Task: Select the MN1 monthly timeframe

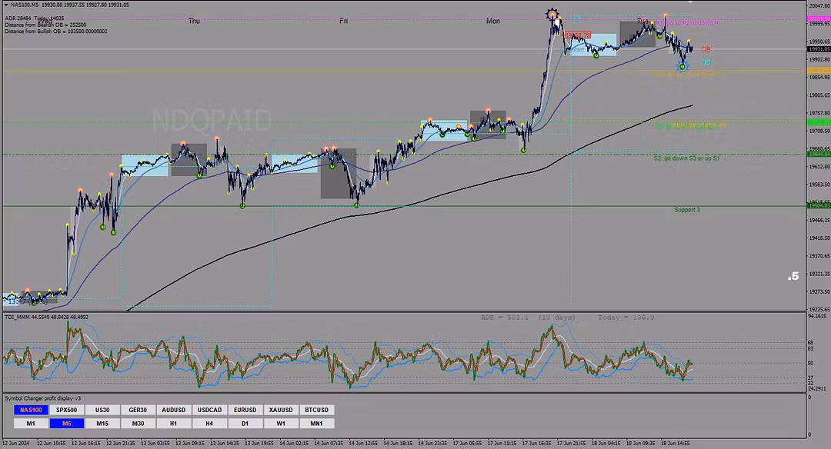Action: click(316, 423)
